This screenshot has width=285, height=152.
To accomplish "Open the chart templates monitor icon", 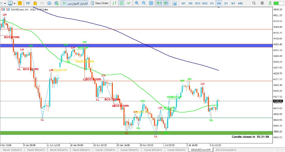I will coord(10,3).
